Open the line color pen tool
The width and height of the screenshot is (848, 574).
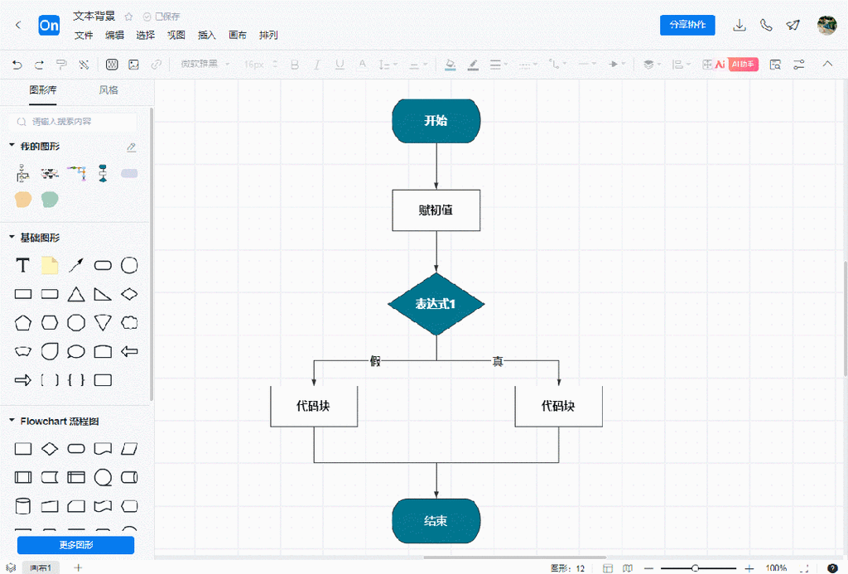[473, 65]
